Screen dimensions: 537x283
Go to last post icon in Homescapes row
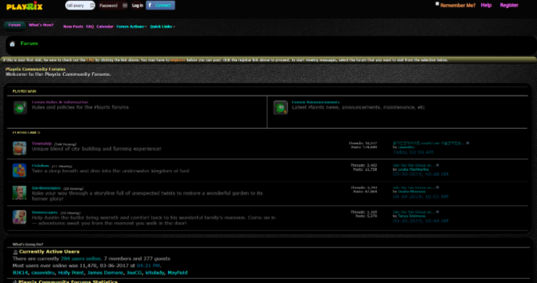(437, 212)
